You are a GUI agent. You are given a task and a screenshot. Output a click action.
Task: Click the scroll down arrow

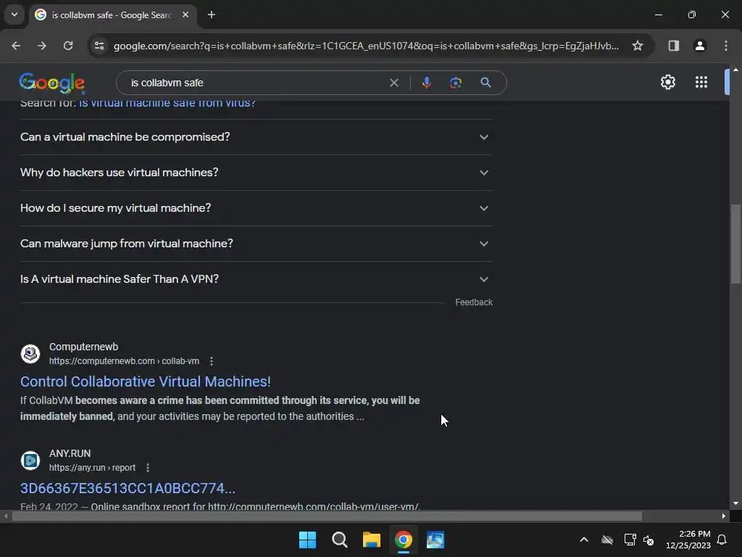pos(735,504)
